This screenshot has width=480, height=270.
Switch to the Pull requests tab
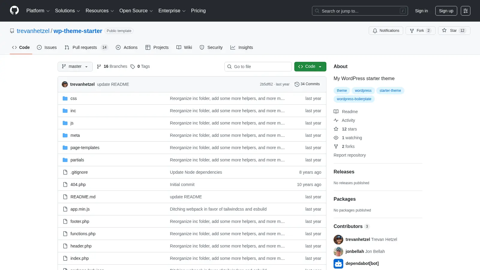86,47
